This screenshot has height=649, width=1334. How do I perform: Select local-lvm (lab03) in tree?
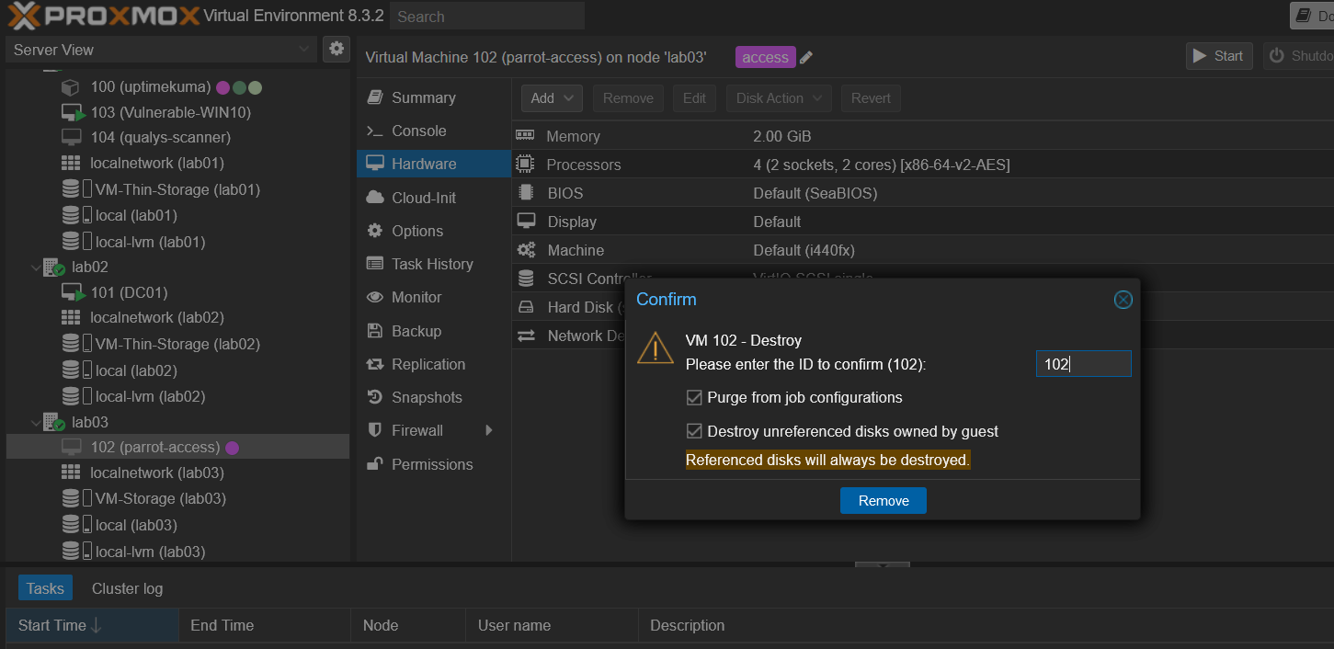177,552
